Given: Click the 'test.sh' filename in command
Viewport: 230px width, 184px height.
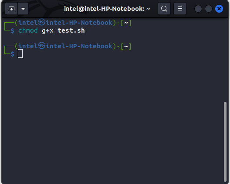Looking at the screenshot, I should point(71,30).
